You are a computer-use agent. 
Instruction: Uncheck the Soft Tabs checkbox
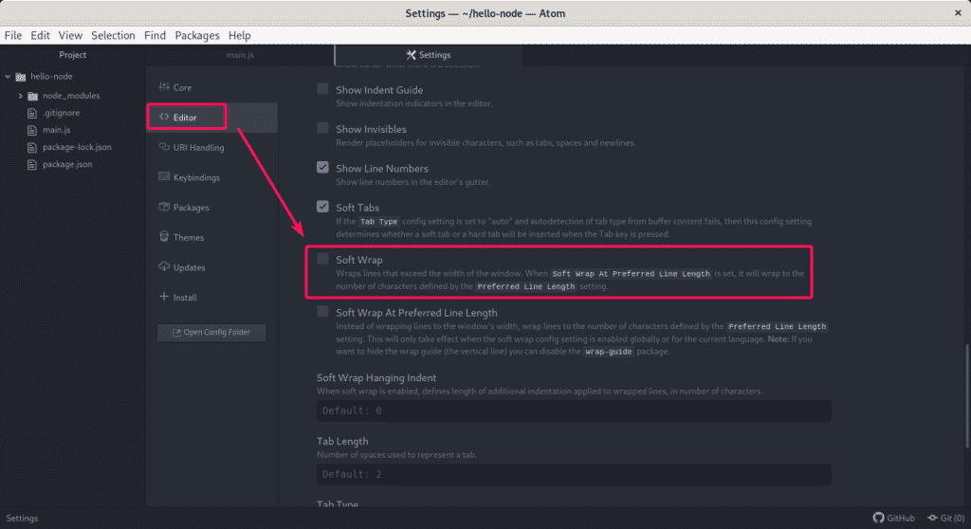(322, 207)
